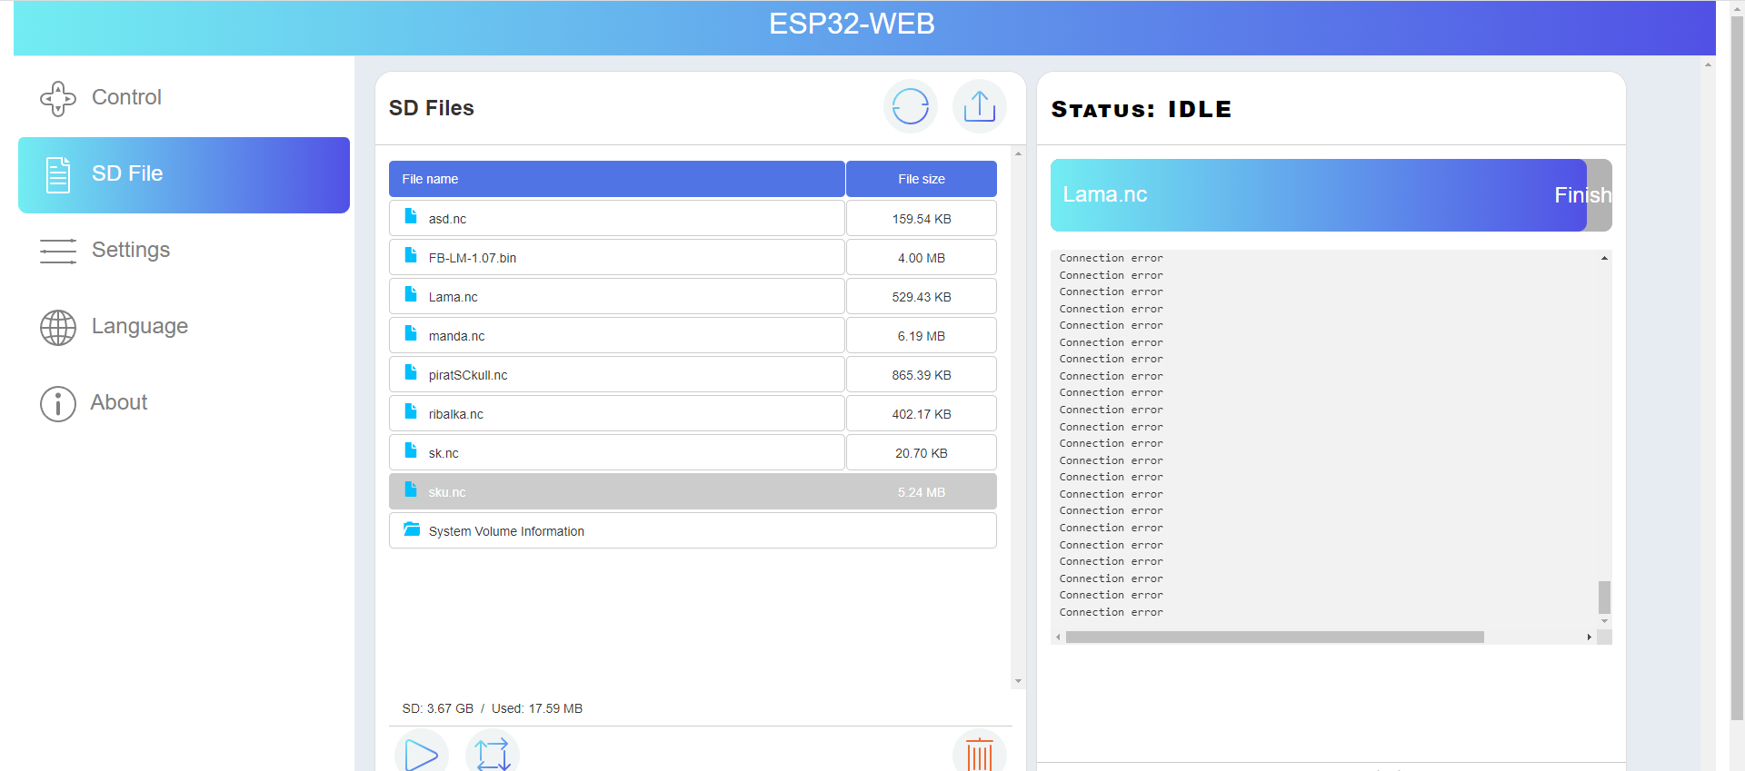Click the log vertical scrollbar thumb
This screenshot has height=771, width=1745.
pos(1605,598)
